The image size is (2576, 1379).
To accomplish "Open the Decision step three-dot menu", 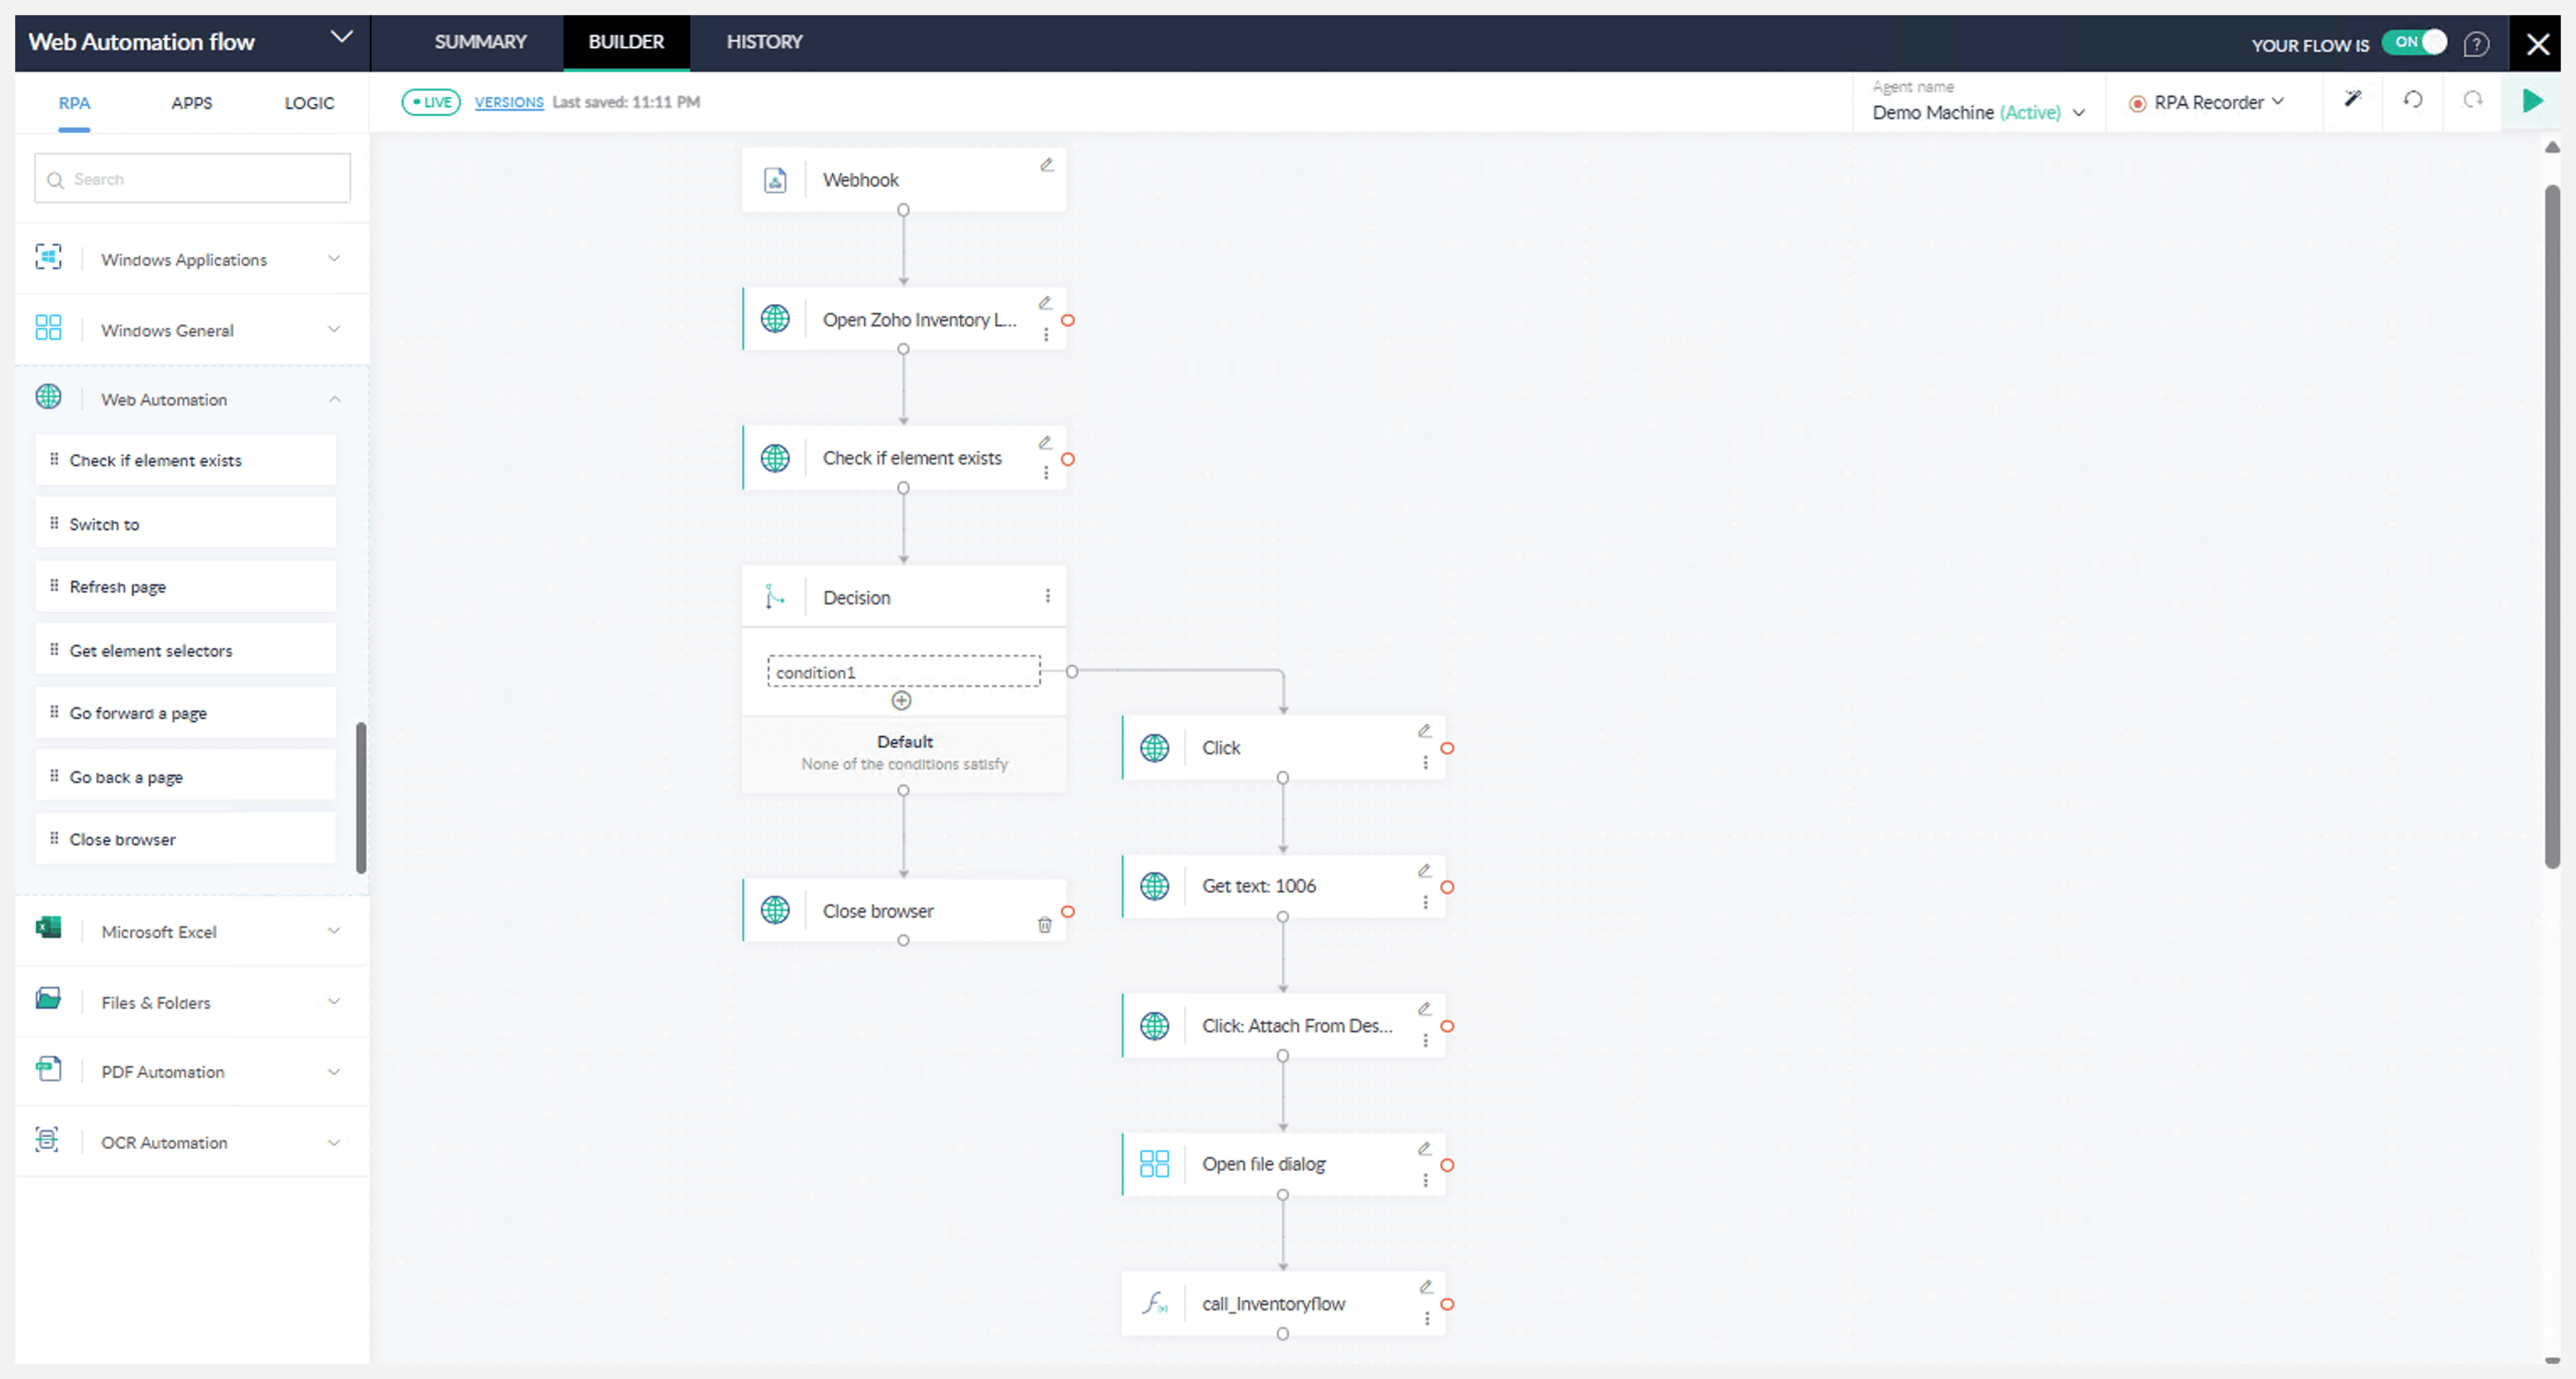I will [1047, 597].
